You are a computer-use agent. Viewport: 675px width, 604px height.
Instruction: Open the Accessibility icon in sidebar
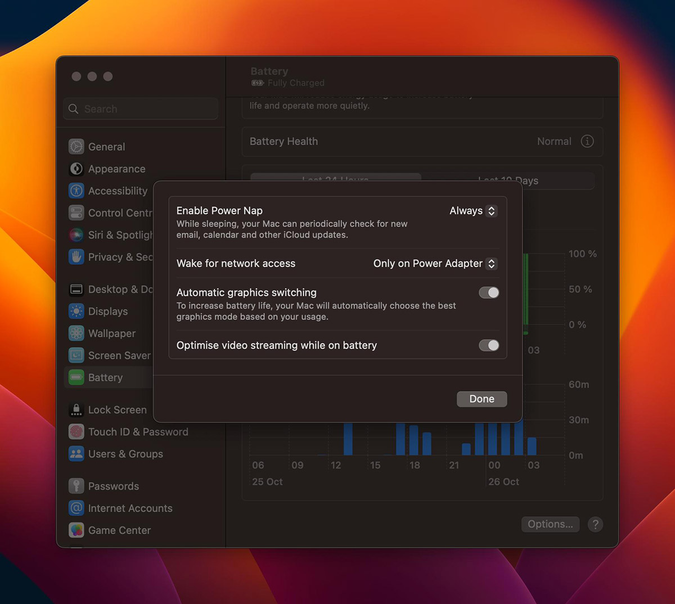point(76,191)
